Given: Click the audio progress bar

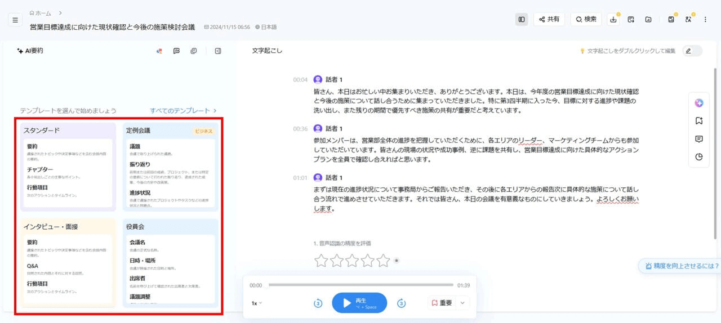Looking at the screenshot, I should pyautogui.click(x=360, y=285).
